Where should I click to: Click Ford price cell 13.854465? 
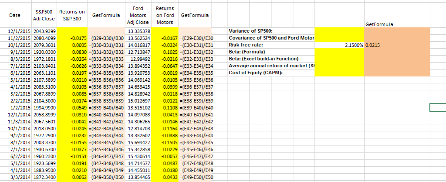click(138, 178)
